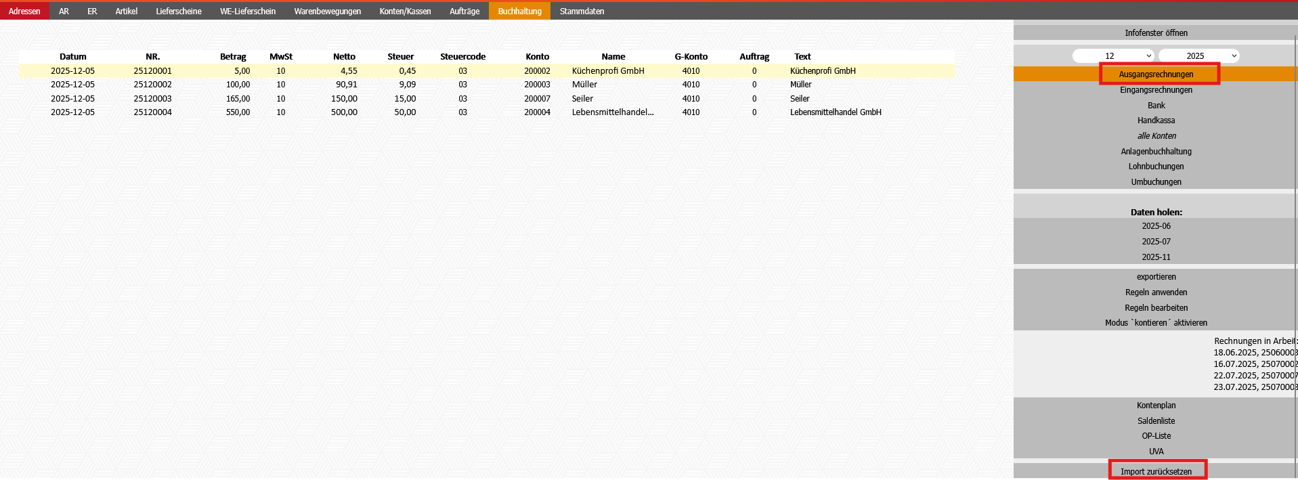
Task: Click Import zurücksetzen
Action: 1155,471
